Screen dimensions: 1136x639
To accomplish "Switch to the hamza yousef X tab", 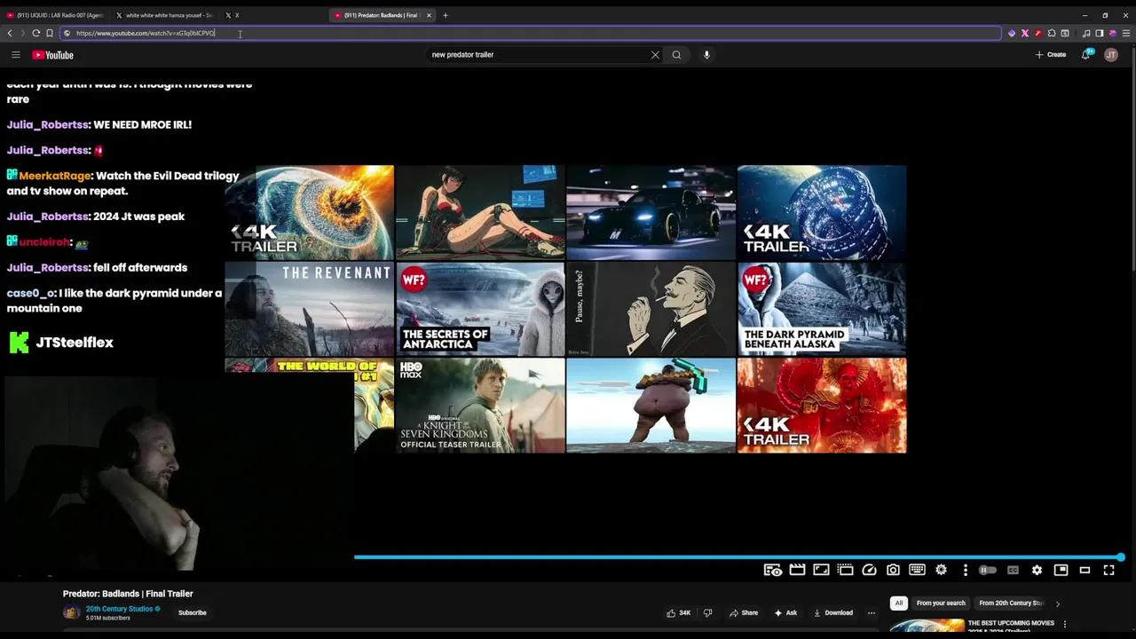I will tap(164, 15).
